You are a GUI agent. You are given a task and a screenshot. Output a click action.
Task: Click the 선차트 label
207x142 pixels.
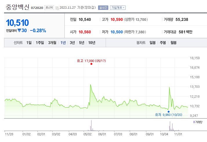pyautogui.click(x=18, y=43)
